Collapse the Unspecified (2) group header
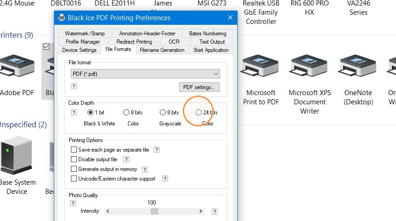This screenshot has width=396, height=221. 23,125
